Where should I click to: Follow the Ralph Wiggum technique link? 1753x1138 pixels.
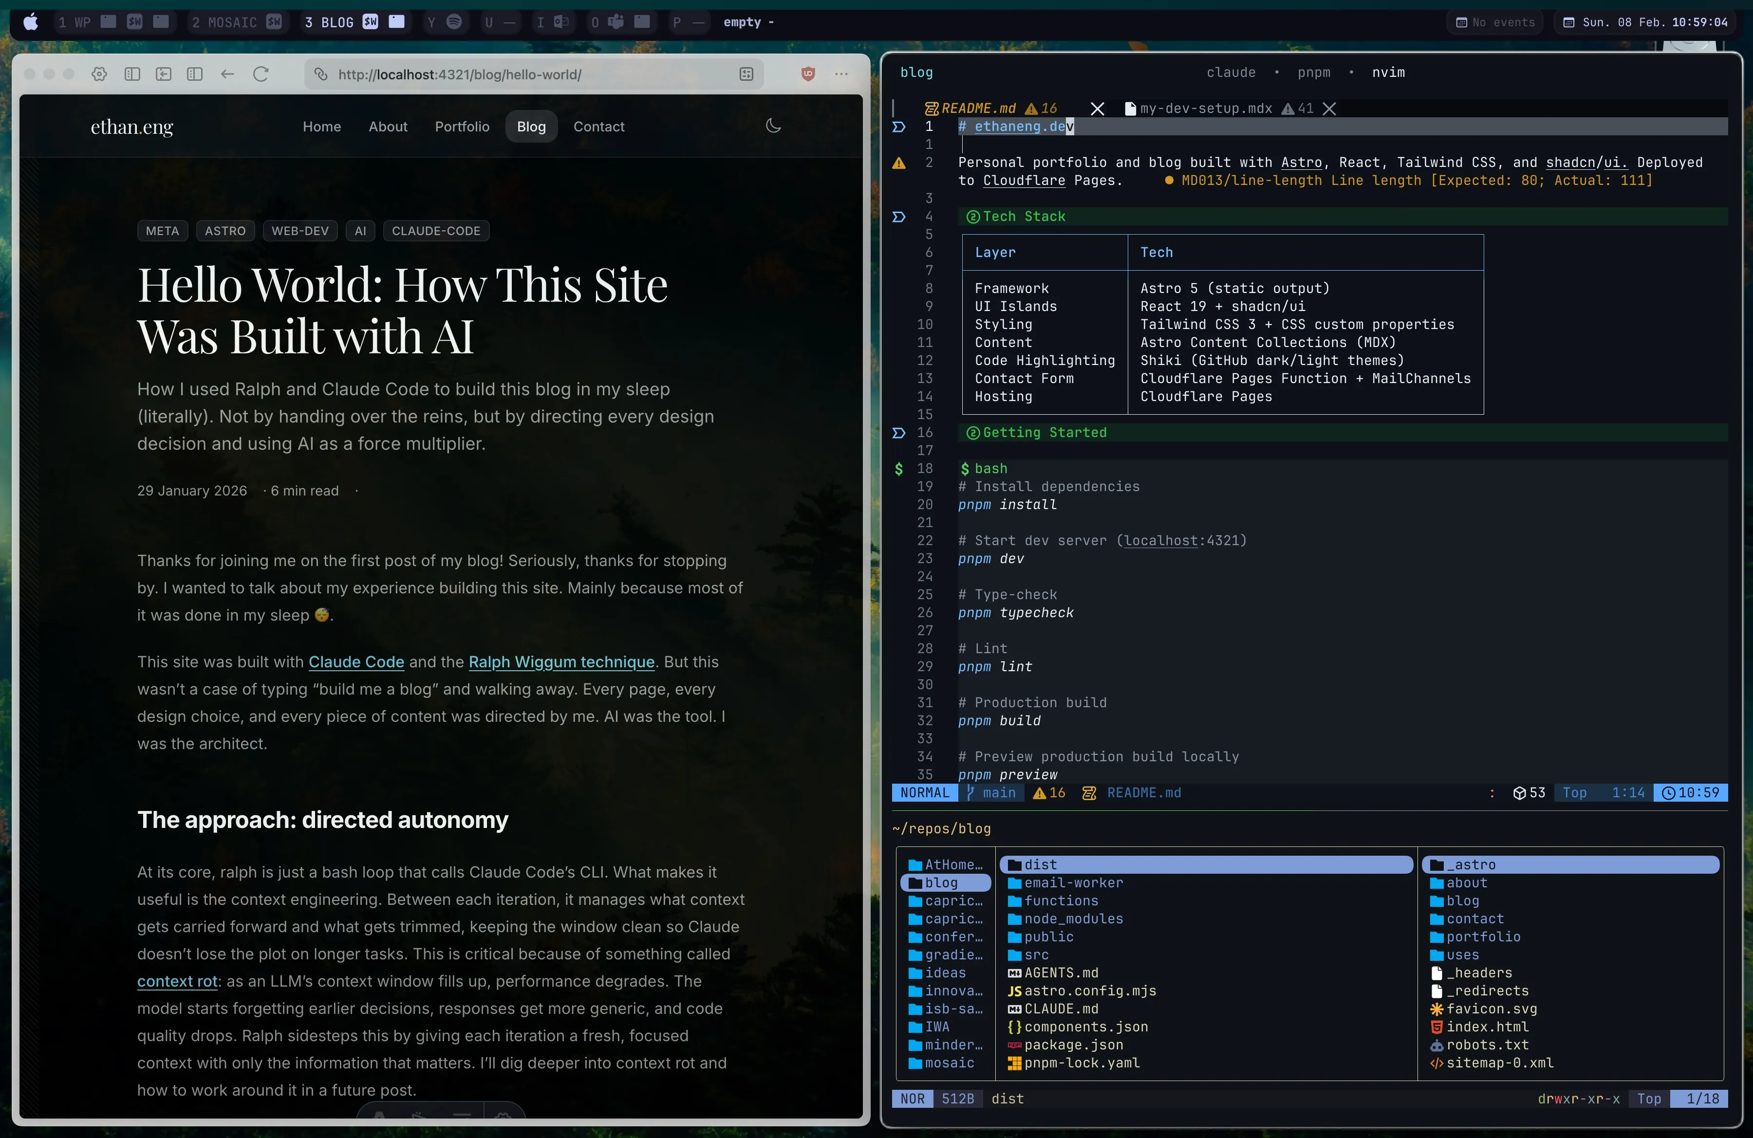click(561, 662)
